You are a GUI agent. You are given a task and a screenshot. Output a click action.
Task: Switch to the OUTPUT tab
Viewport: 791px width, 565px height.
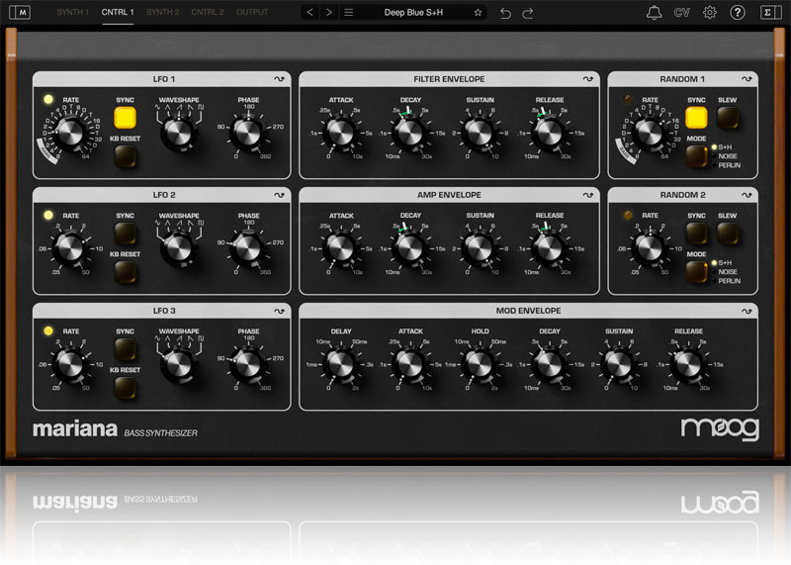point(252,13)
